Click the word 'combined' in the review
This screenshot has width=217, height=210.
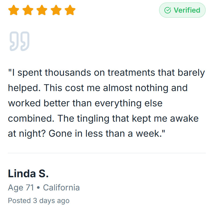[x=28, y=118]
